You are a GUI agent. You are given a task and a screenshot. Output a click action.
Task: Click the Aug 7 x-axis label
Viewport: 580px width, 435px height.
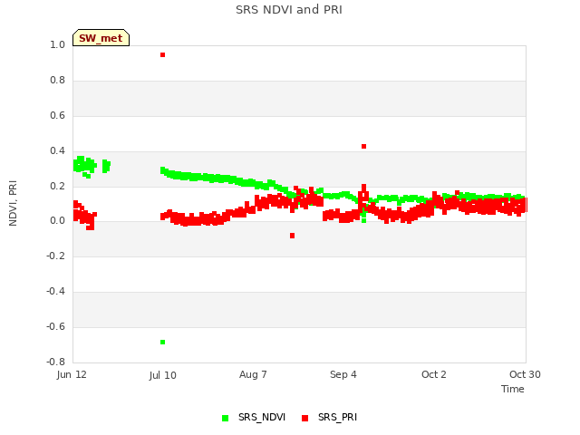tap(253, 374)
